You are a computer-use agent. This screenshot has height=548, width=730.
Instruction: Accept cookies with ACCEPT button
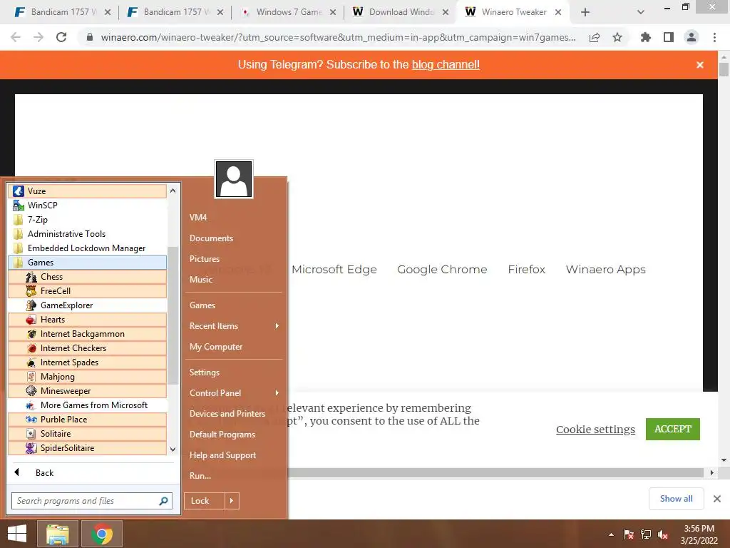pyautogui.click(x=673, y=429)
